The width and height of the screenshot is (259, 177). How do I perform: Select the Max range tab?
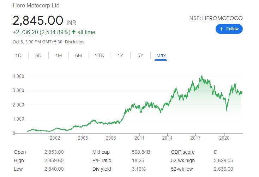[x=161, y=55]
